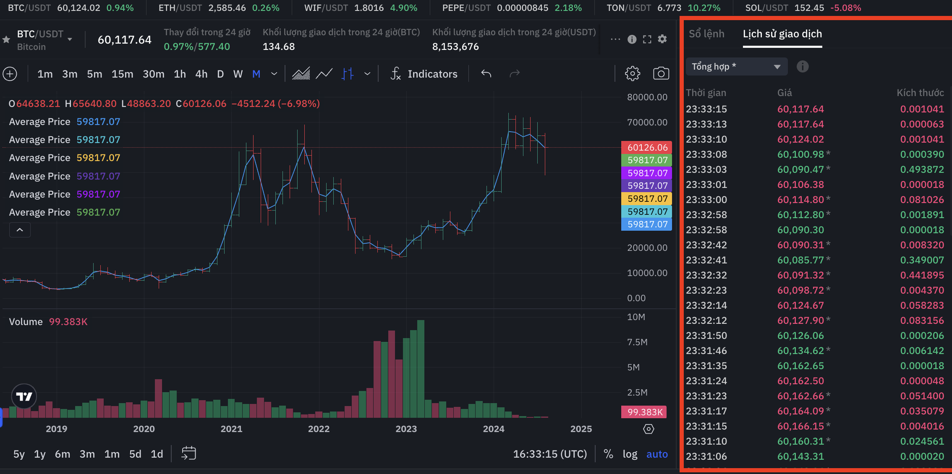Open BTC/USDT ticker in top bar

[x=71, y=8]
